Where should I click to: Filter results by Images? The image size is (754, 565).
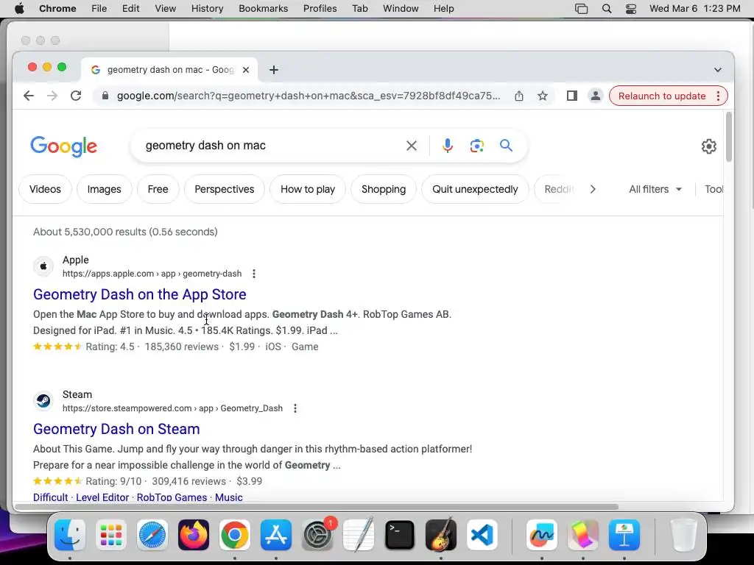[105, 189]
